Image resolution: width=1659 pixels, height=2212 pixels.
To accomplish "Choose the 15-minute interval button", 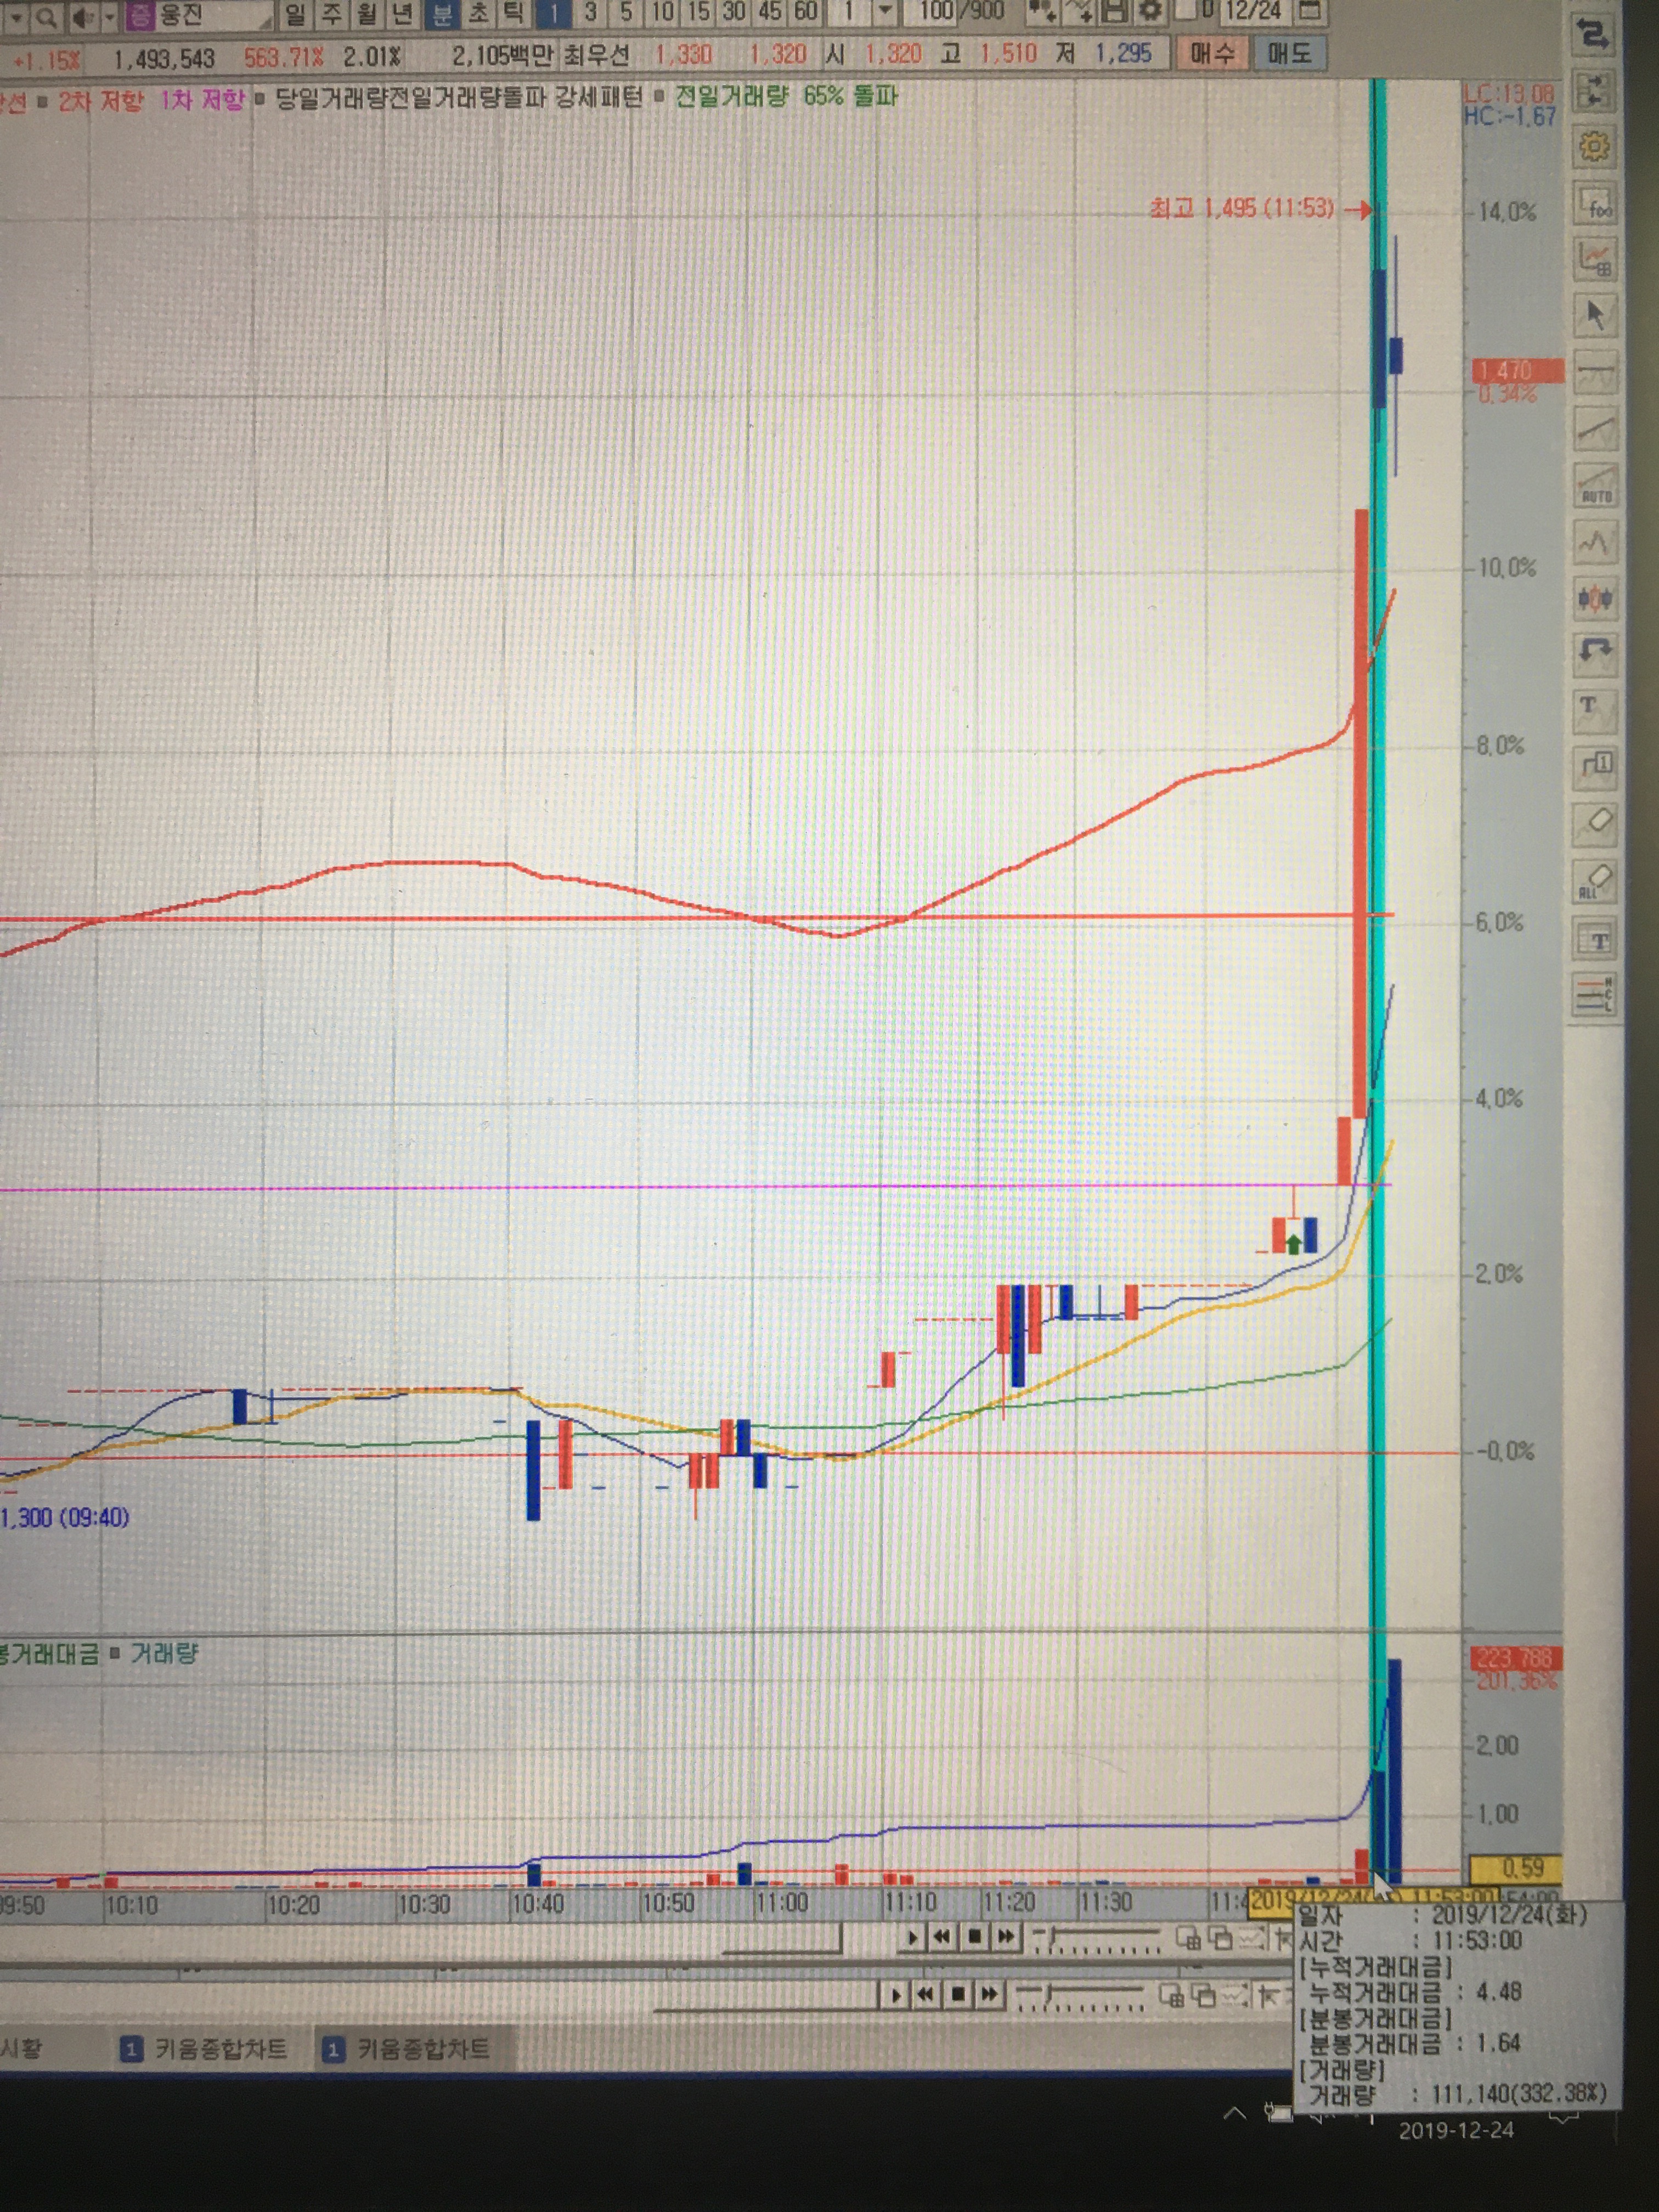I will click(x=698, y=13).
